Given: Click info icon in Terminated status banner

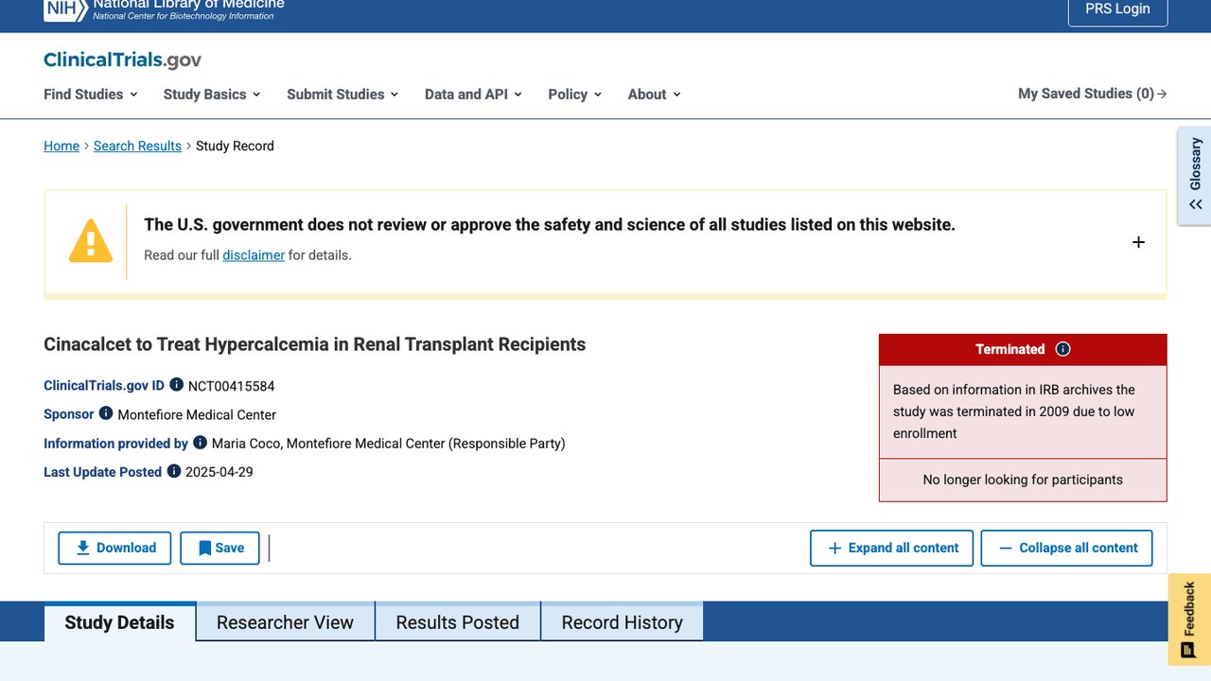Looking at the screenshot, I should 1062,349.
